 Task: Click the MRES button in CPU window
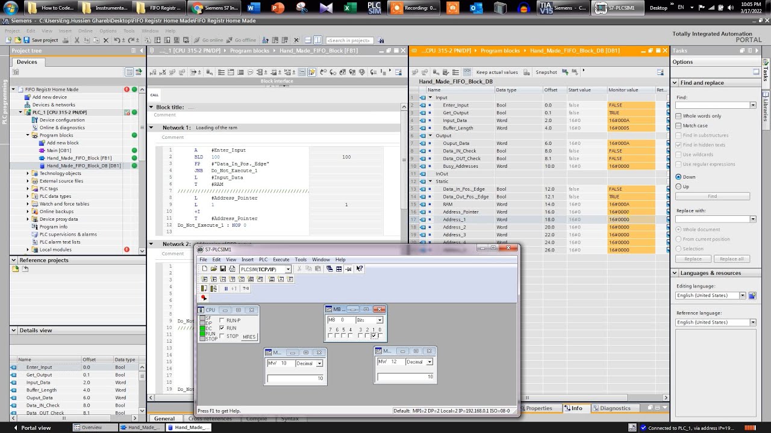249,337
